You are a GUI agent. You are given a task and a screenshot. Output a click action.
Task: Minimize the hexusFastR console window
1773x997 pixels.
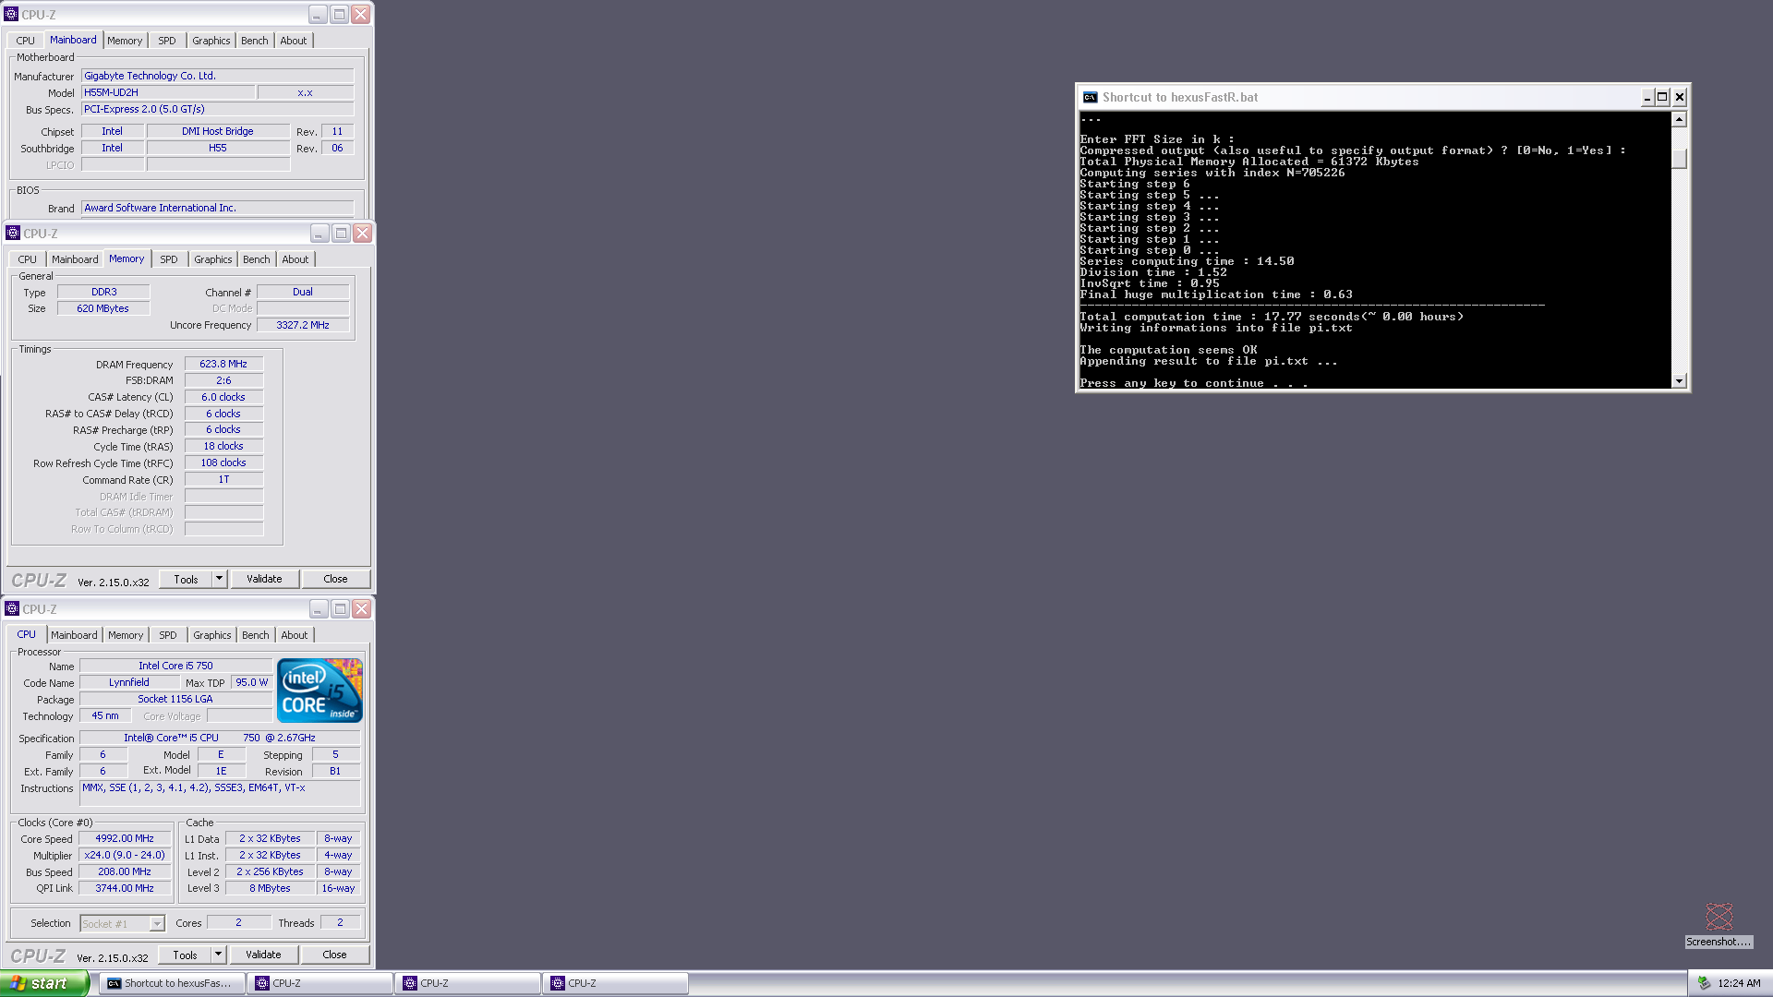1646,97
